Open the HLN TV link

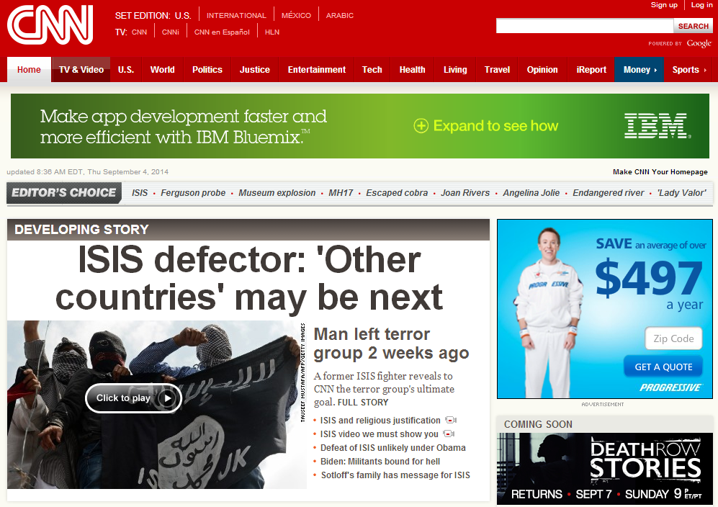click(x=272, y=32)
